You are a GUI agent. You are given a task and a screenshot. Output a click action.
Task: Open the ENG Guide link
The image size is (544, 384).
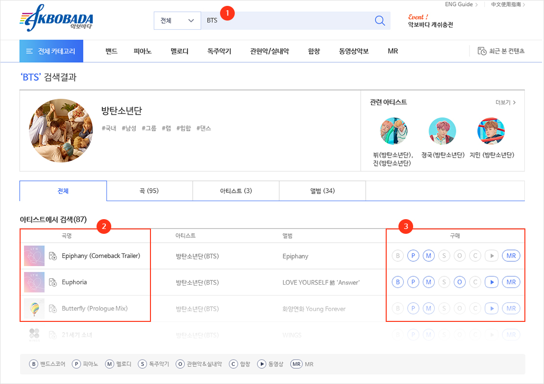[461, 4]
